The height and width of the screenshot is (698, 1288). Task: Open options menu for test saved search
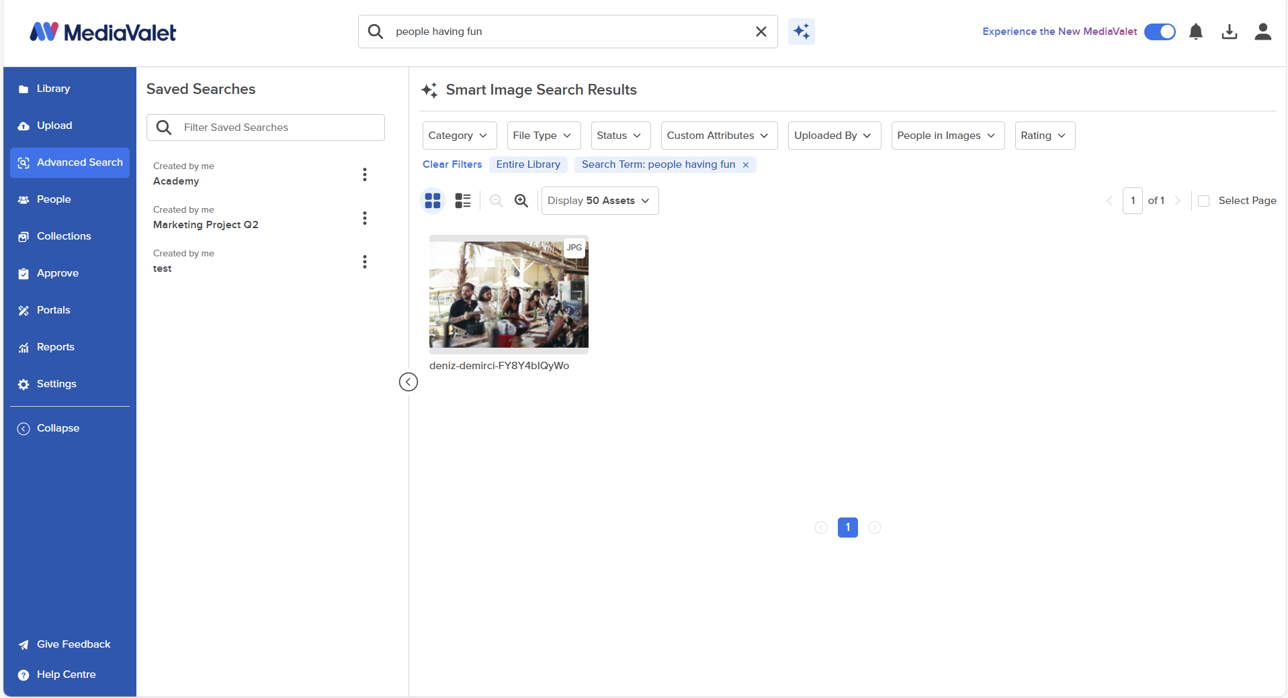[365, 262]
